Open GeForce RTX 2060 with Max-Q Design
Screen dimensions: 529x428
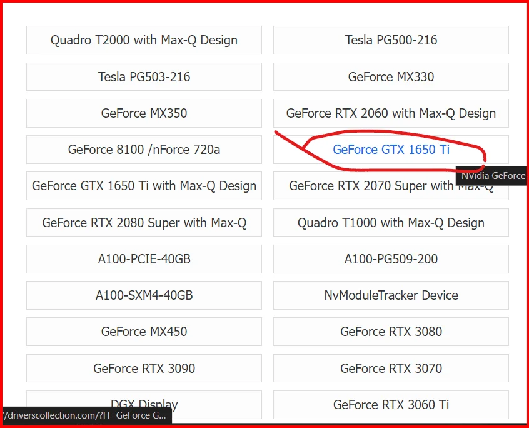pyautogui.click(x=391, y=113)
